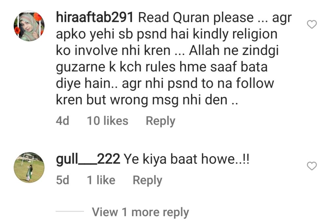336x223 pixels.
Task: Reply to hiraaftab291's comment
Action: tap(160, 121)
